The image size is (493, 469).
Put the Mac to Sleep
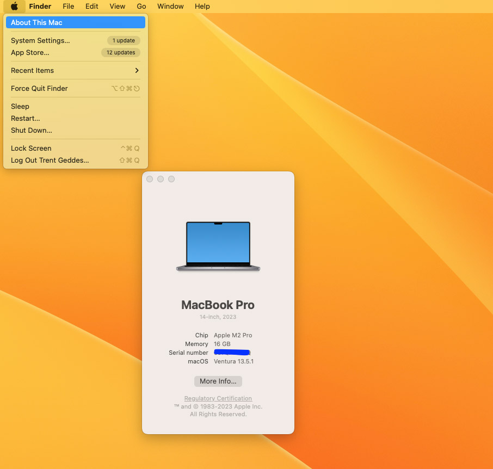coord(76,106)
